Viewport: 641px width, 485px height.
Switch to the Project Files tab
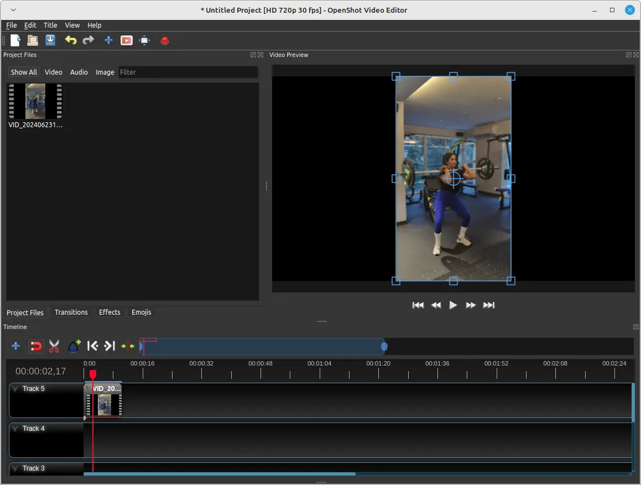(x=25, y=312)
